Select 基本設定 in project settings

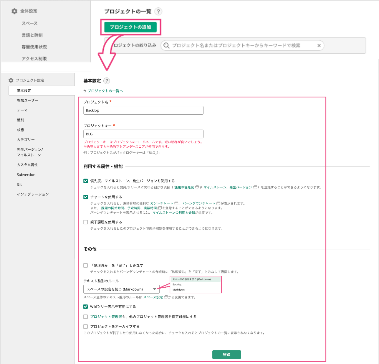[42, 91]
